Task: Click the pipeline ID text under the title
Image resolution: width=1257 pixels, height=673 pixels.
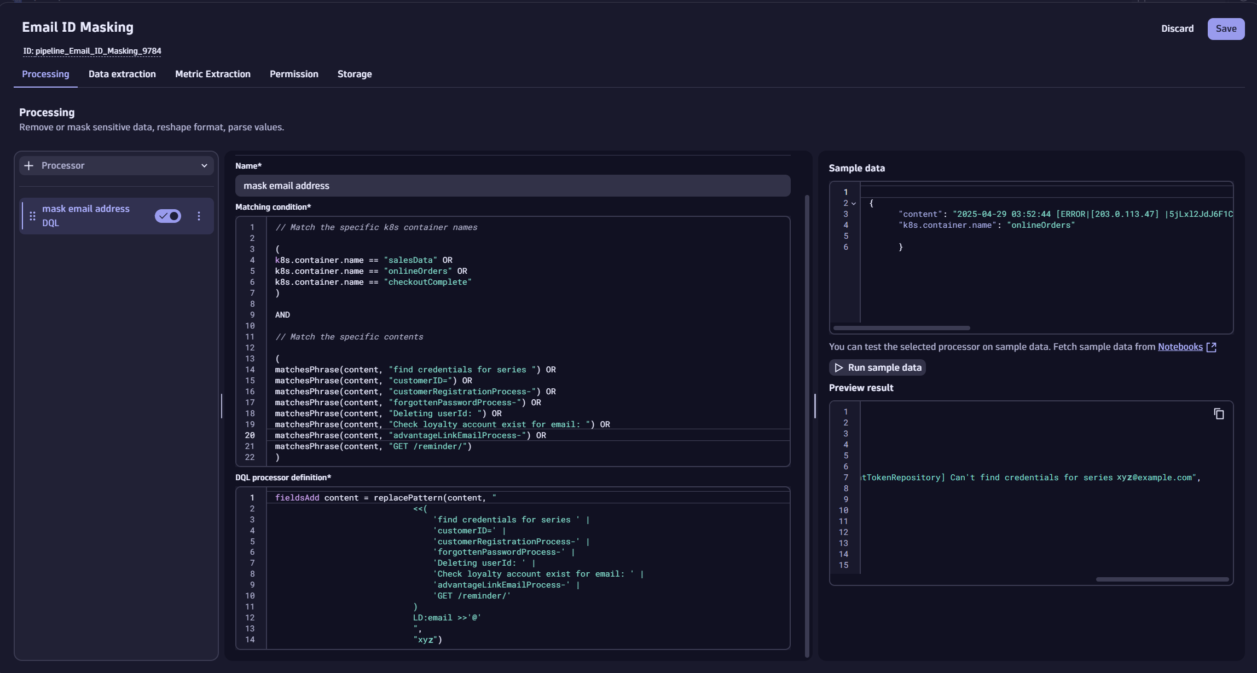Action: pyautogui.click(x=92, y=51)
